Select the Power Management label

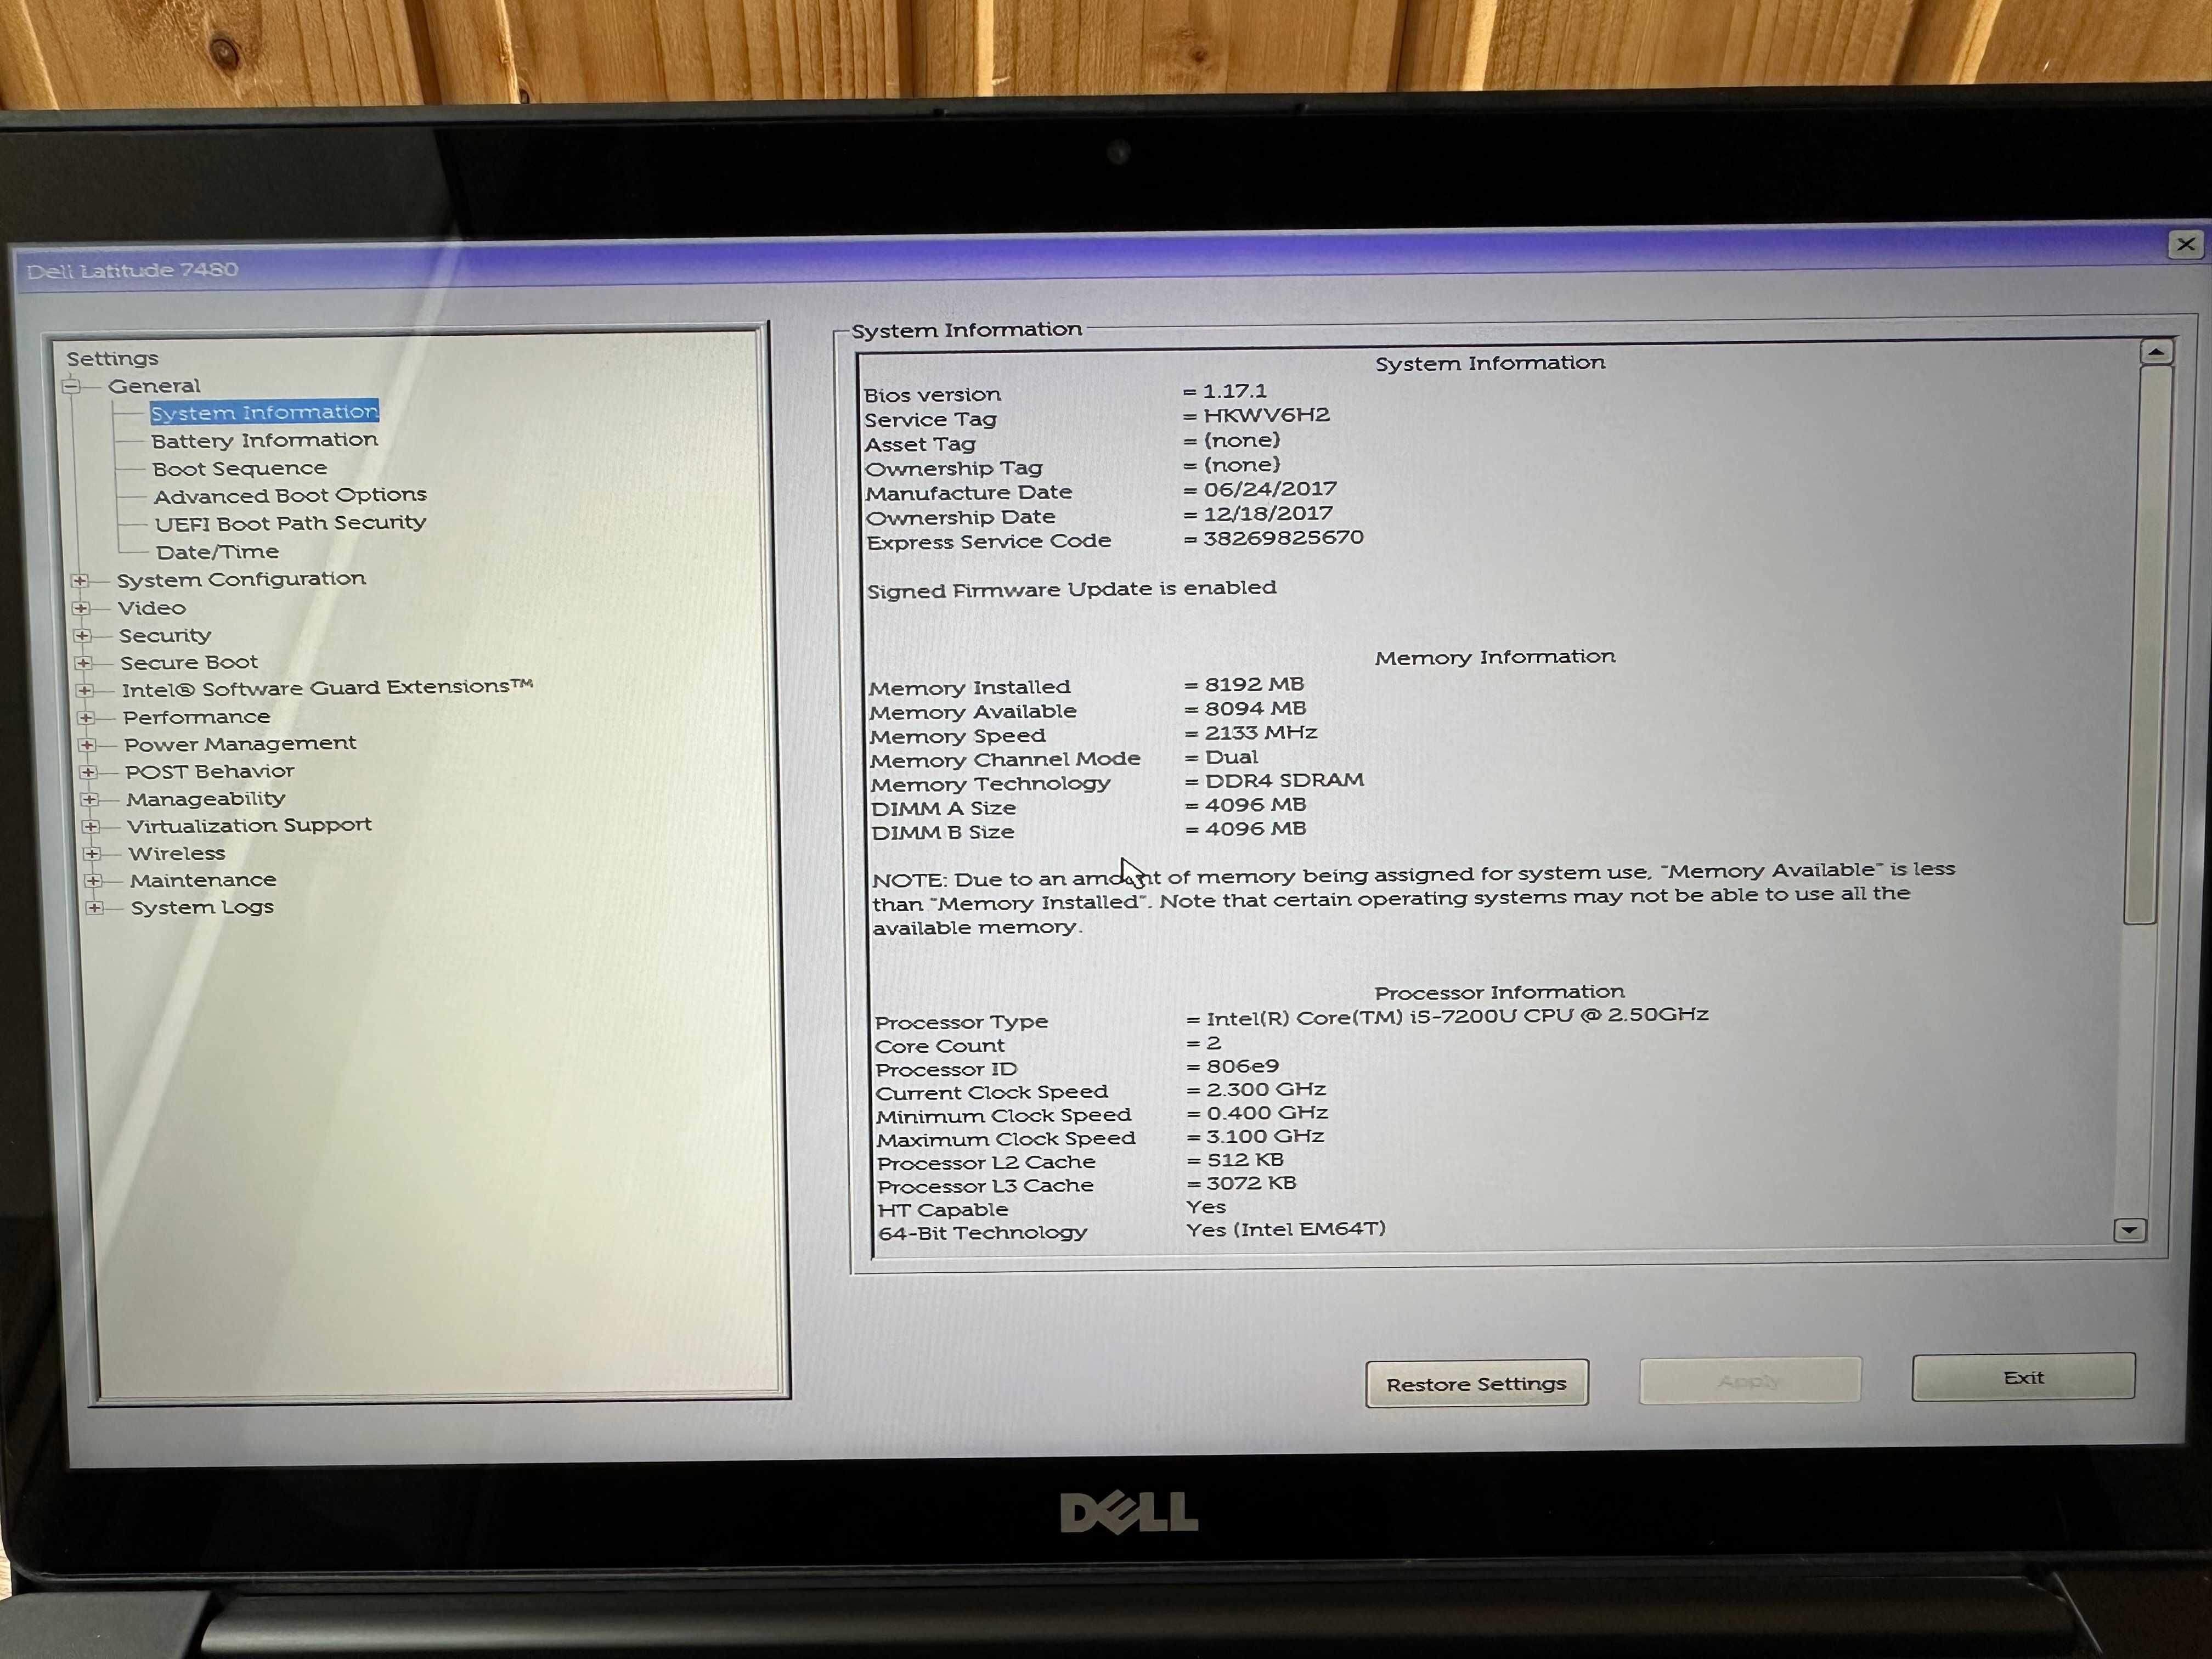(x=240, y=744)
